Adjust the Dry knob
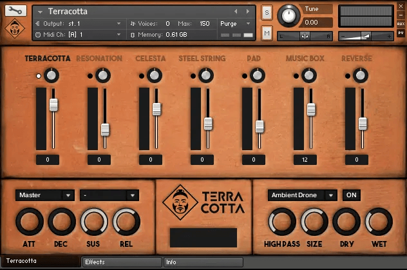The width and height of the screenshot is (407, 270). pos(346,222)
